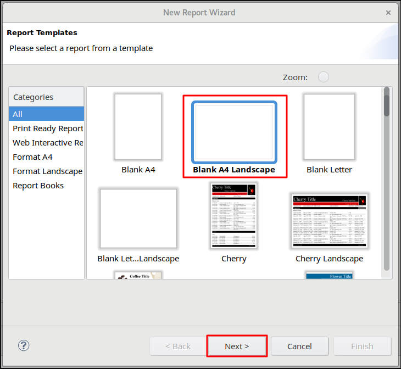The width and height of the screenshot is (401, 369).
Task: Select the Cherry Landscape template thumbnail
Action: coord(329,221)
